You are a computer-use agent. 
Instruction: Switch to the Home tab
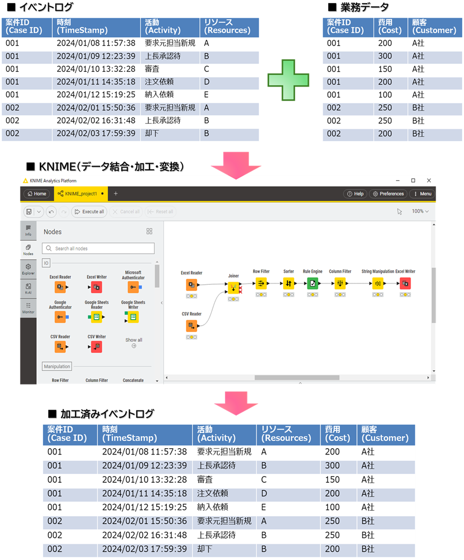pyautogui.click(x=37, y=194)
